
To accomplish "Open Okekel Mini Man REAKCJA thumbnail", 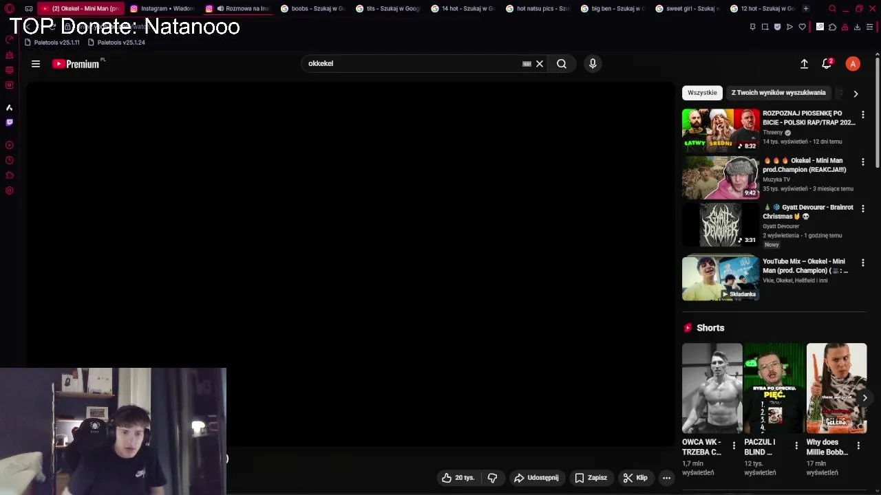I will 720,177.
